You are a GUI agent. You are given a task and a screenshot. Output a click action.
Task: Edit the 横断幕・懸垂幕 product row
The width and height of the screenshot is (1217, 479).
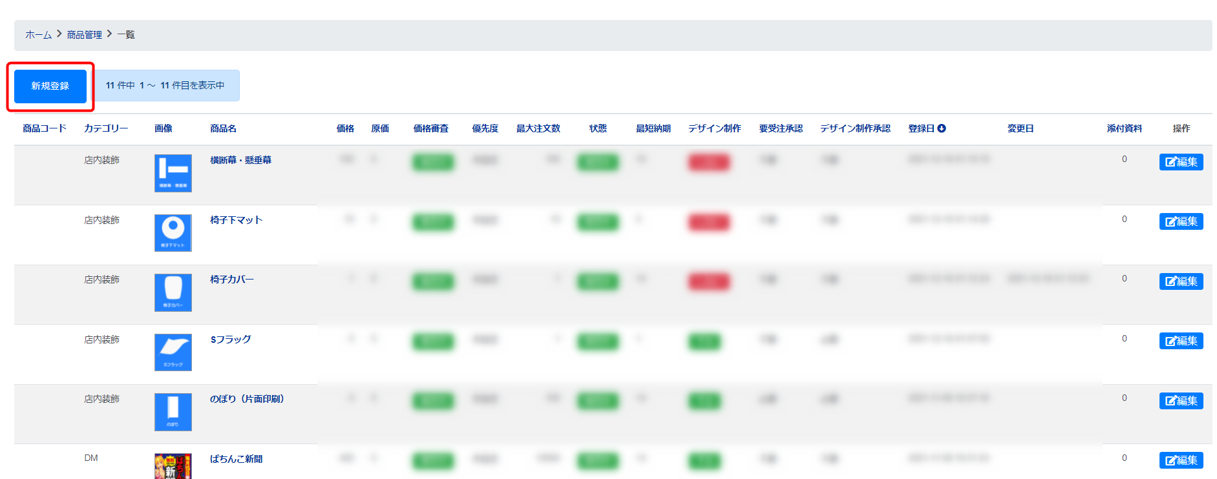click(1181, 162)
